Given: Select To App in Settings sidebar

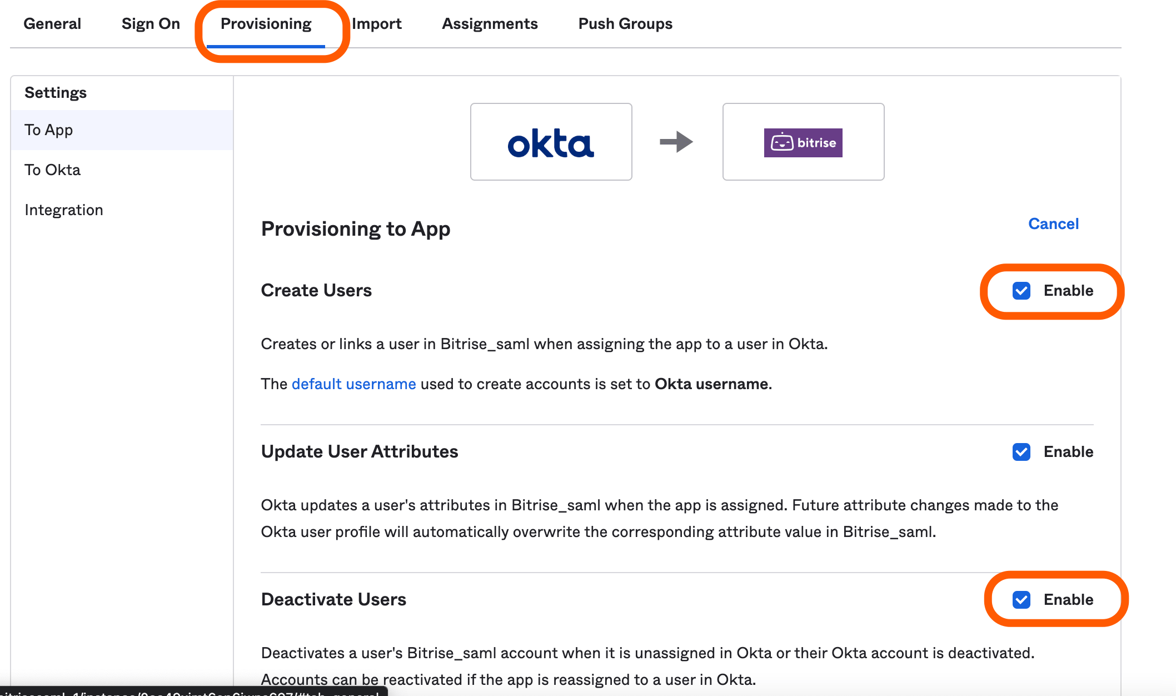Looking at the screenshot, I should pyautogui.click(x=49, y=130).
